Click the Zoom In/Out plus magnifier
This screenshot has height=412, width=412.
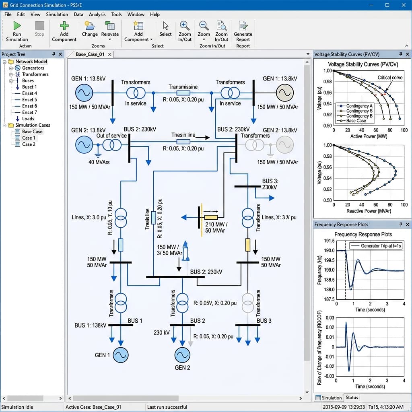(185, 25)
